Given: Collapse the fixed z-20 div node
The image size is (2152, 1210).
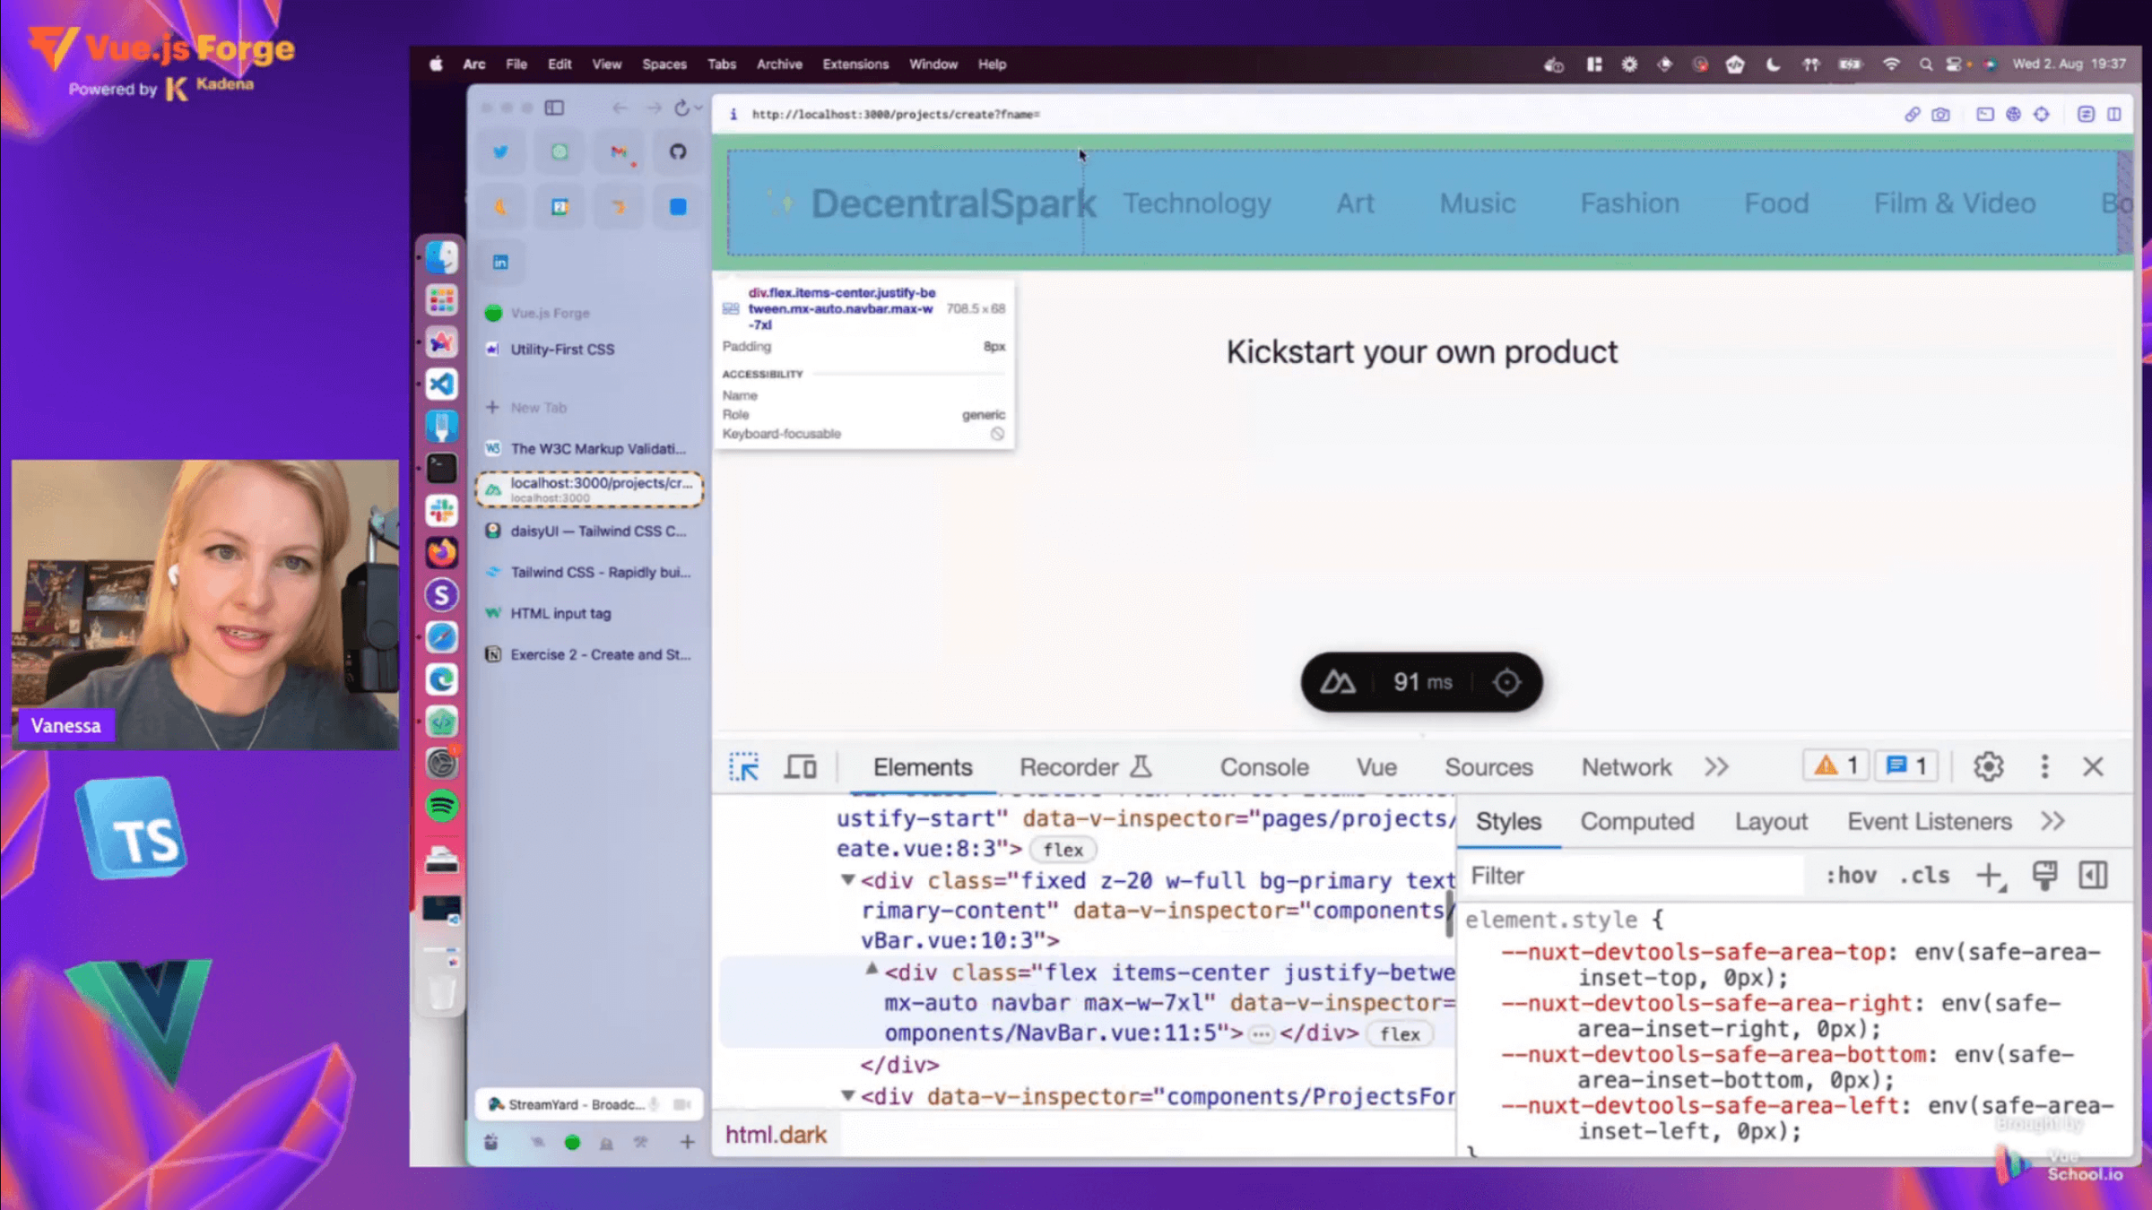Looking at the screenshot, I should pos(847,880).
